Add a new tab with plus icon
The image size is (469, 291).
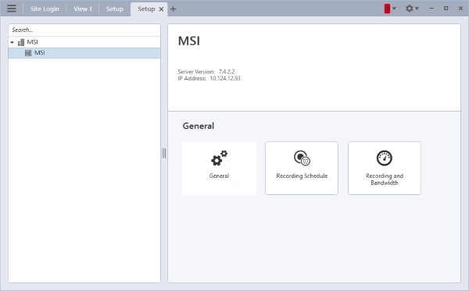(173, 9)
